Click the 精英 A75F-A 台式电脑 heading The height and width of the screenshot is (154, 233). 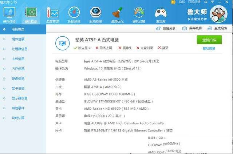pyautogui.click(x=97, y=40)
